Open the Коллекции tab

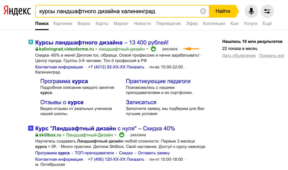(214, 24)
